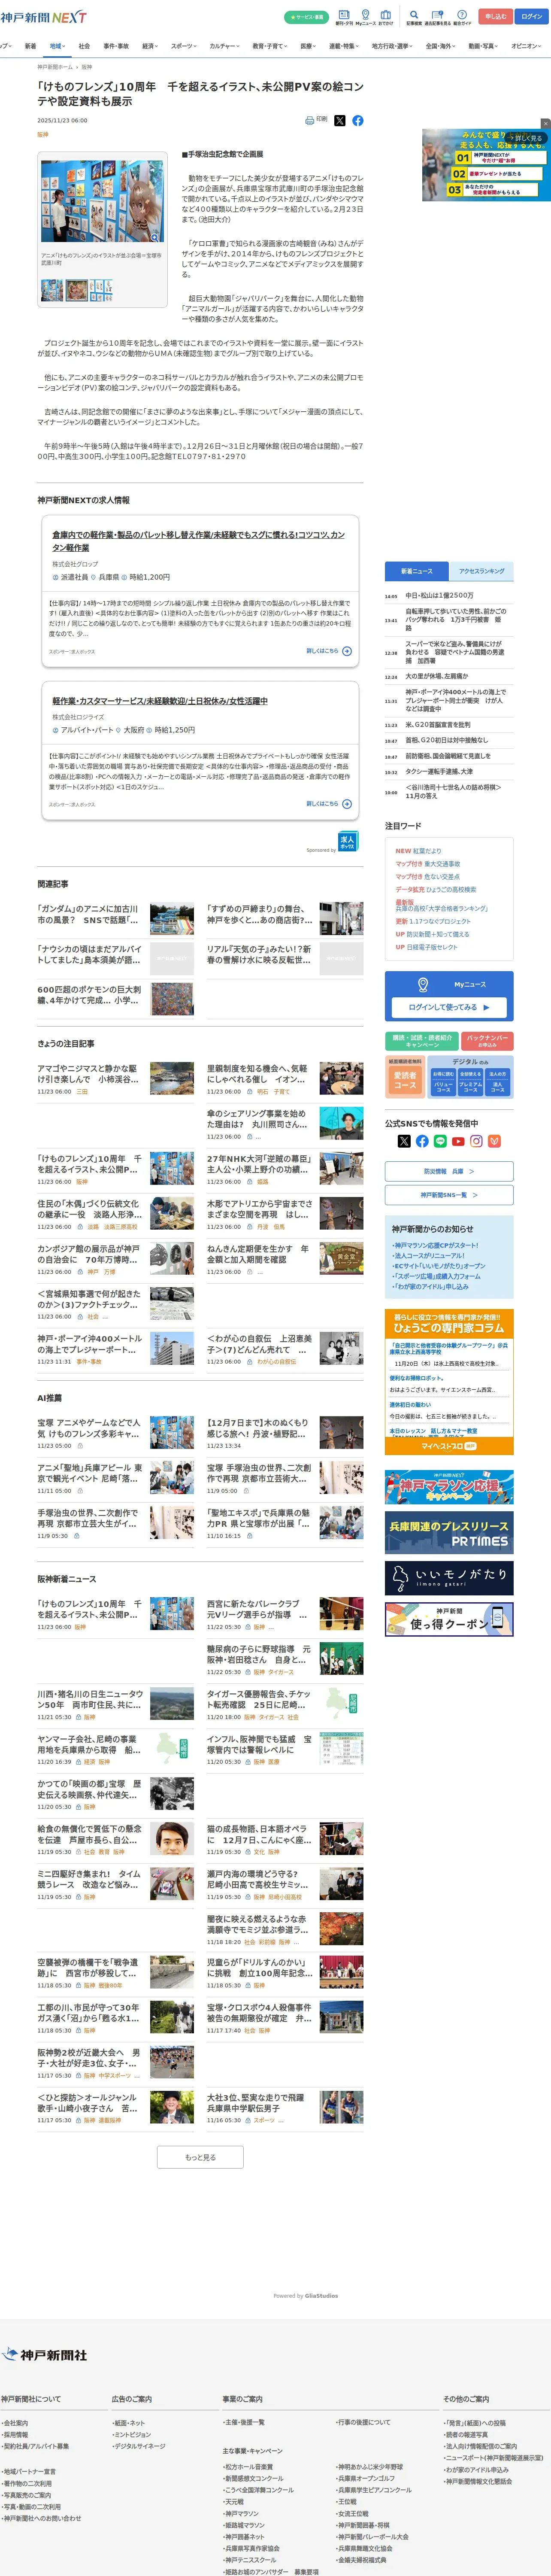Open the 事件・事故 navigation item
The width and height of the screenshot is (551, 2576).
(116, 46)
